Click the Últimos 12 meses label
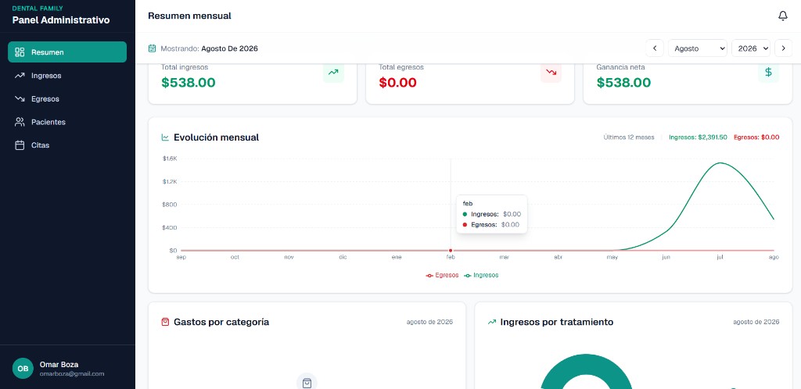801x389 pixels. coord(629,137)
